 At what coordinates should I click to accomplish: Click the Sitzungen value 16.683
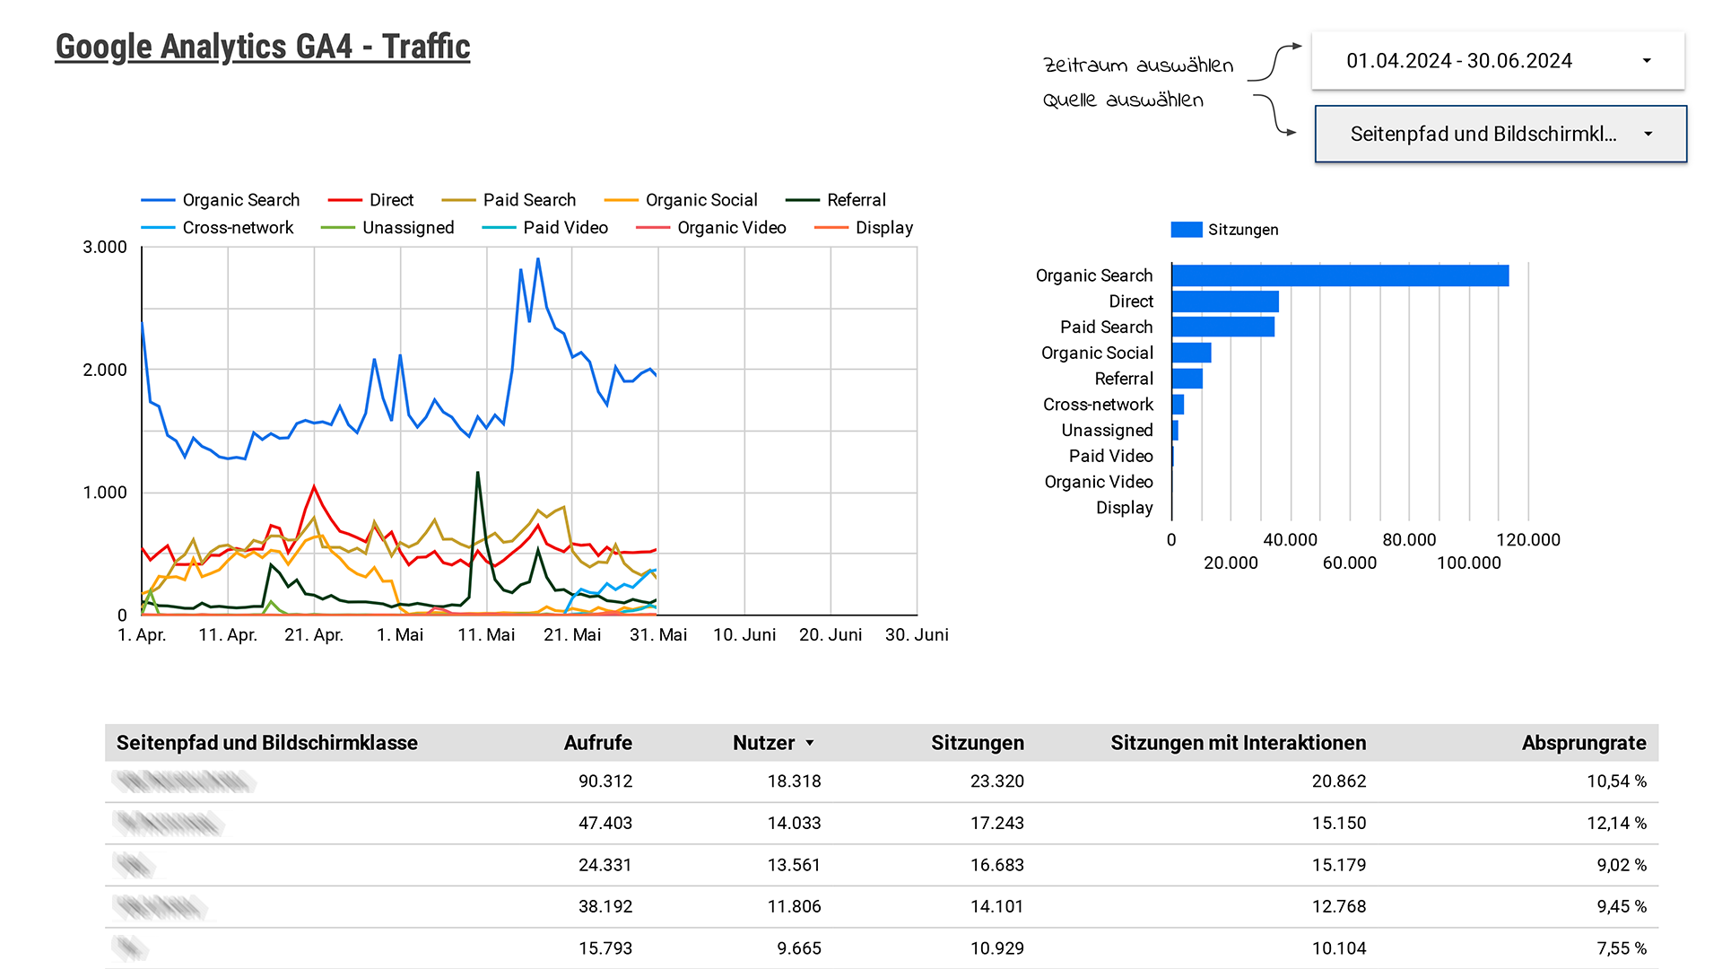tap(996, 865)
